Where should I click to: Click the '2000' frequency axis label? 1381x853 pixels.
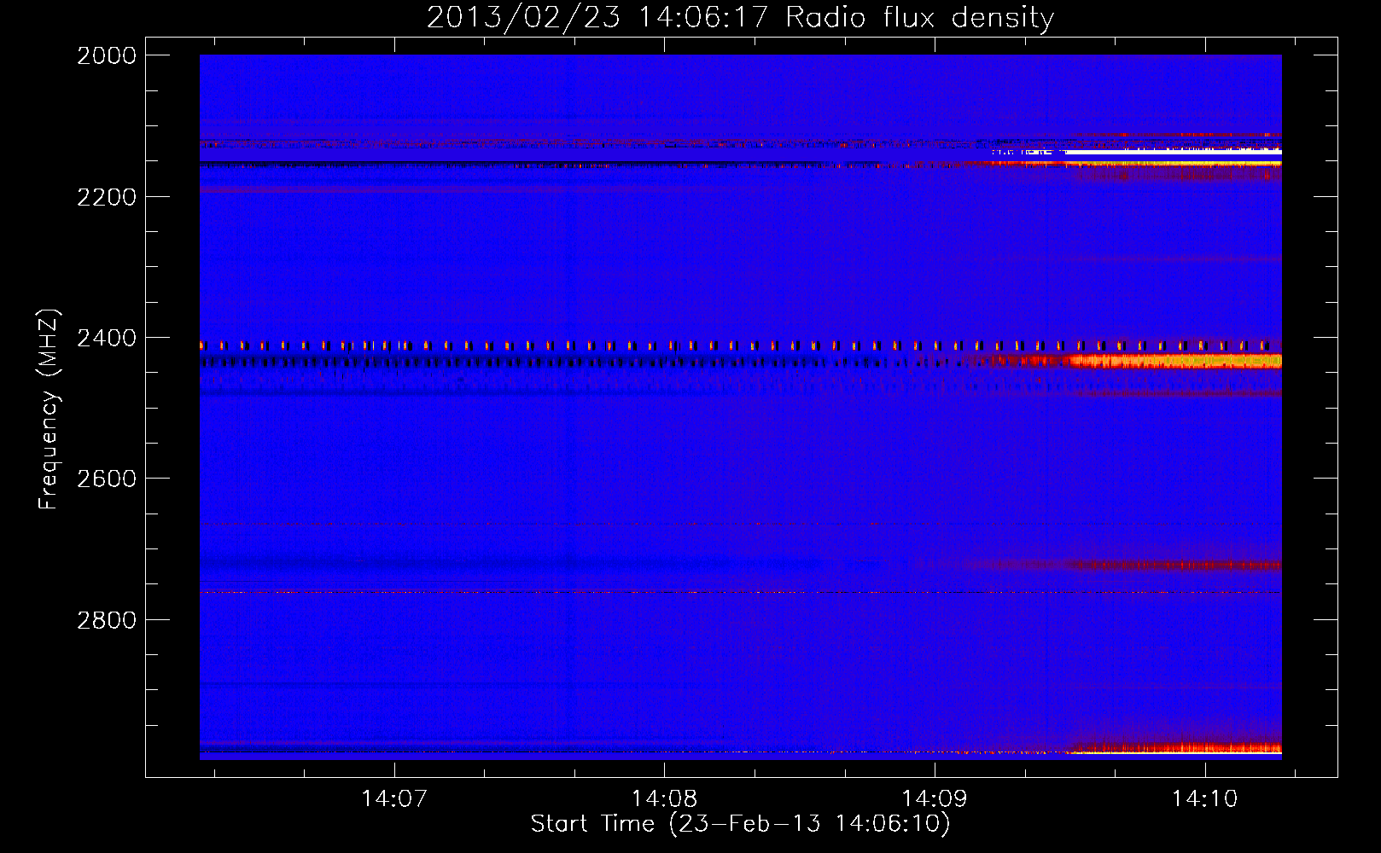[x=107, y=55]
